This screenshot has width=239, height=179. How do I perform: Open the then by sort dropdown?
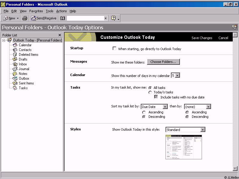coord(208,107)
